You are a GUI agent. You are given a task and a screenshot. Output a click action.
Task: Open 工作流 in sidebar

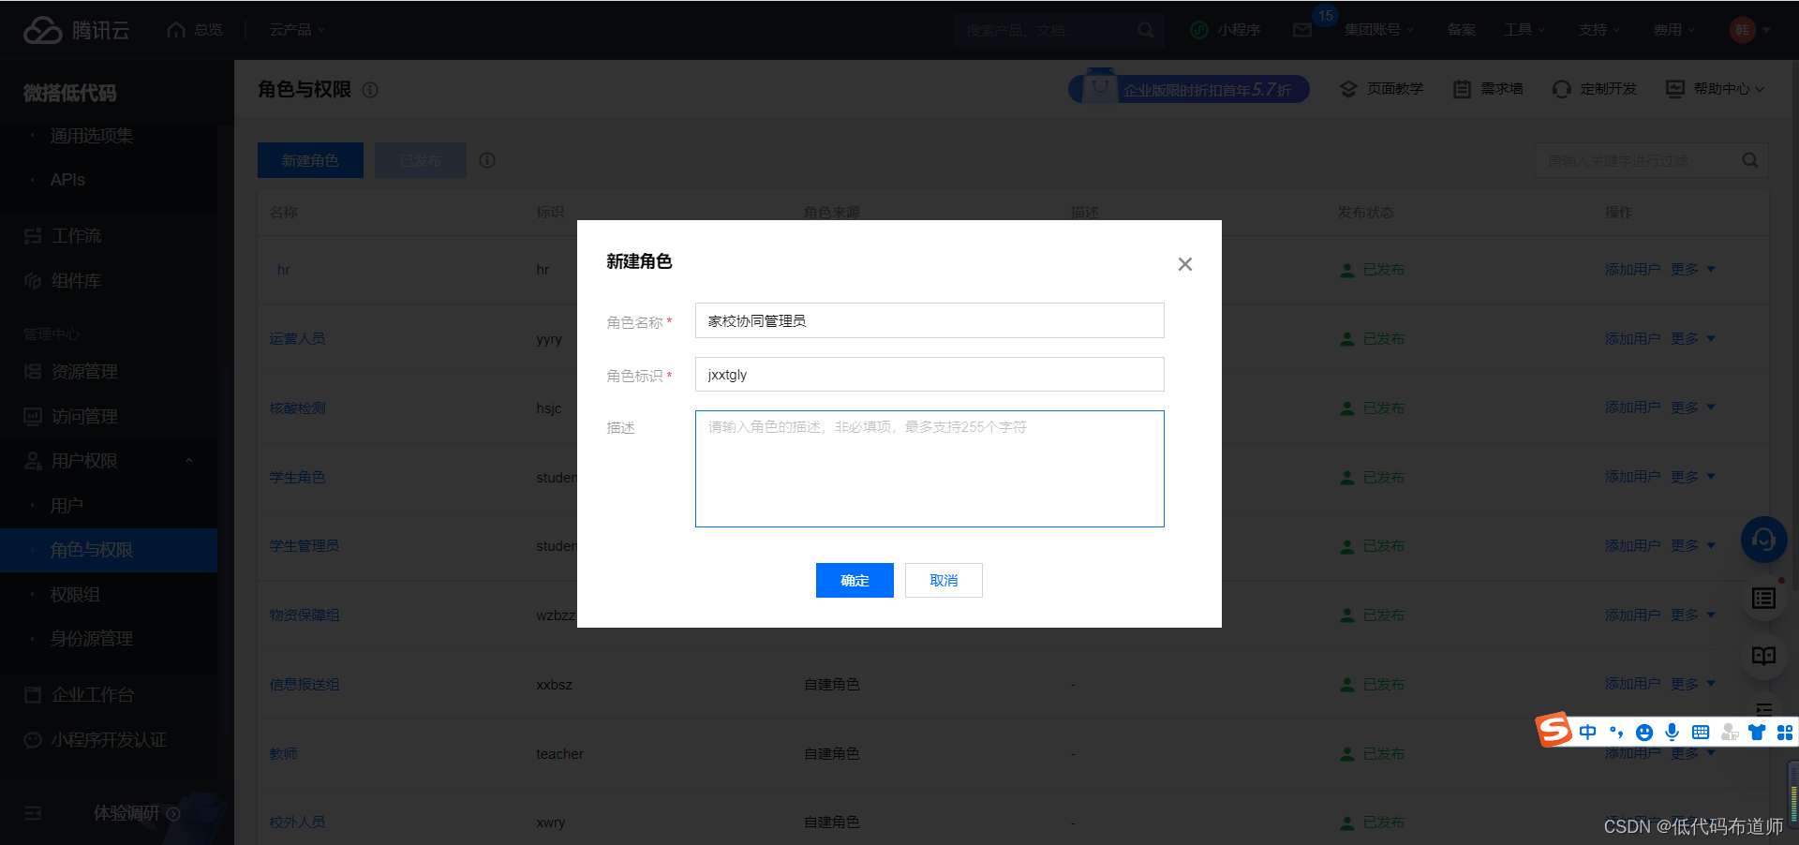[76, 236]
